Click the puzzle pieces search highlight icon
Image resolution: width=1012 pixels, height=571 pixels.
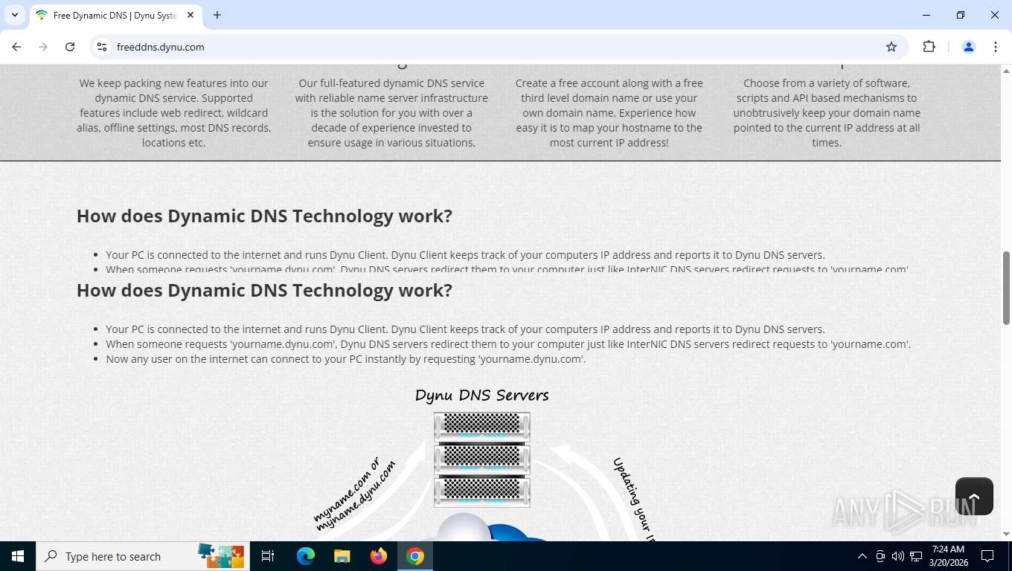(221, 556)
